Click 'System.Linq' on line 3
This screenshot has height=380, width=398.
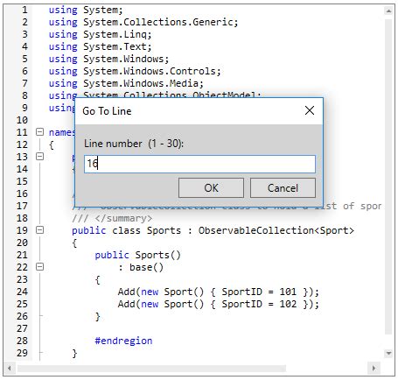pos(115,34)
